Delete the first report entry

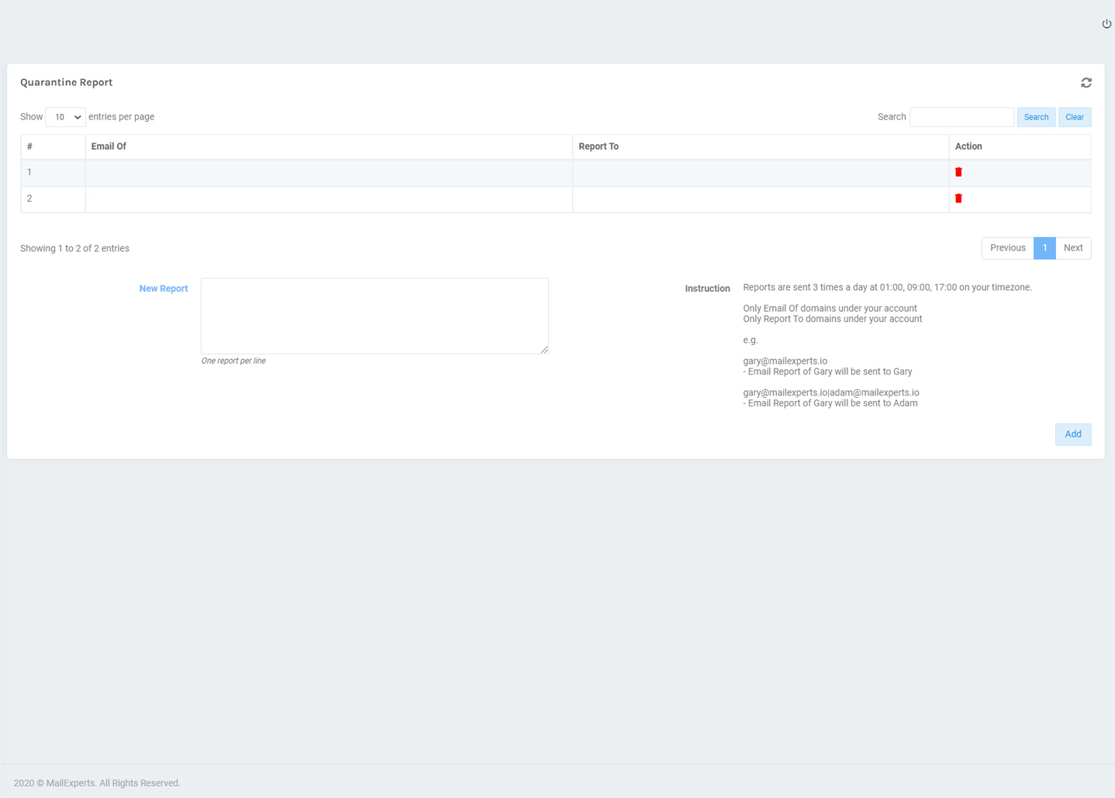pos(958,171)
